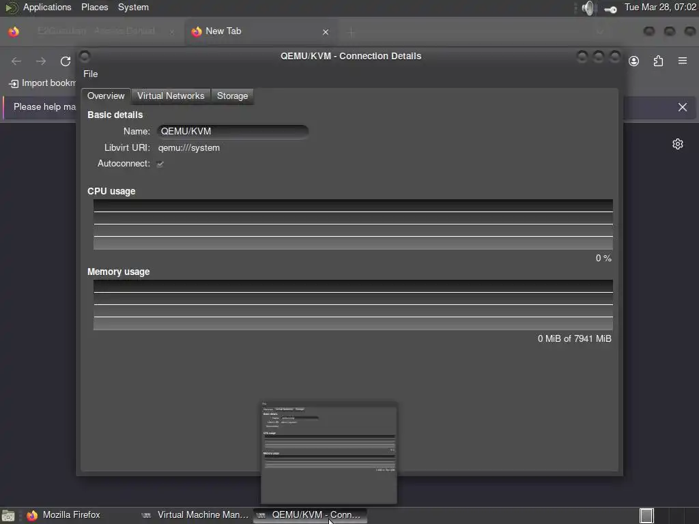Reload the page in Firefox
Image resolution: width=699 pixels, height=524 pixels.
click(66, 61)
